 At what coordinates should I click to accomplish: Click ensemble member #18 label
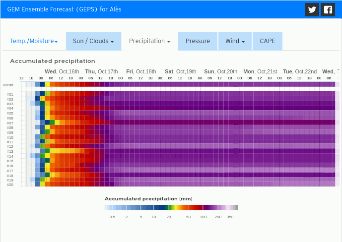pos(10,176)
